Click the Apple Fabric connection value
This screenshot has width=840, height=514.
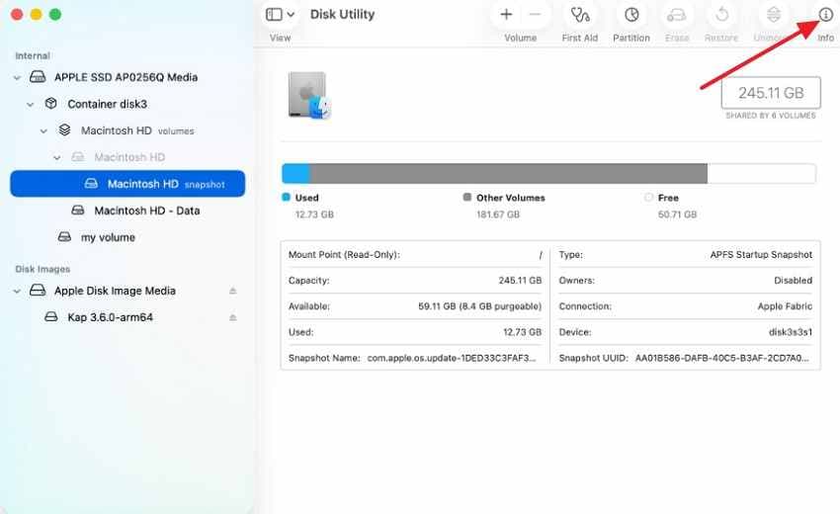pyautogui.click(x=785, y=306)
